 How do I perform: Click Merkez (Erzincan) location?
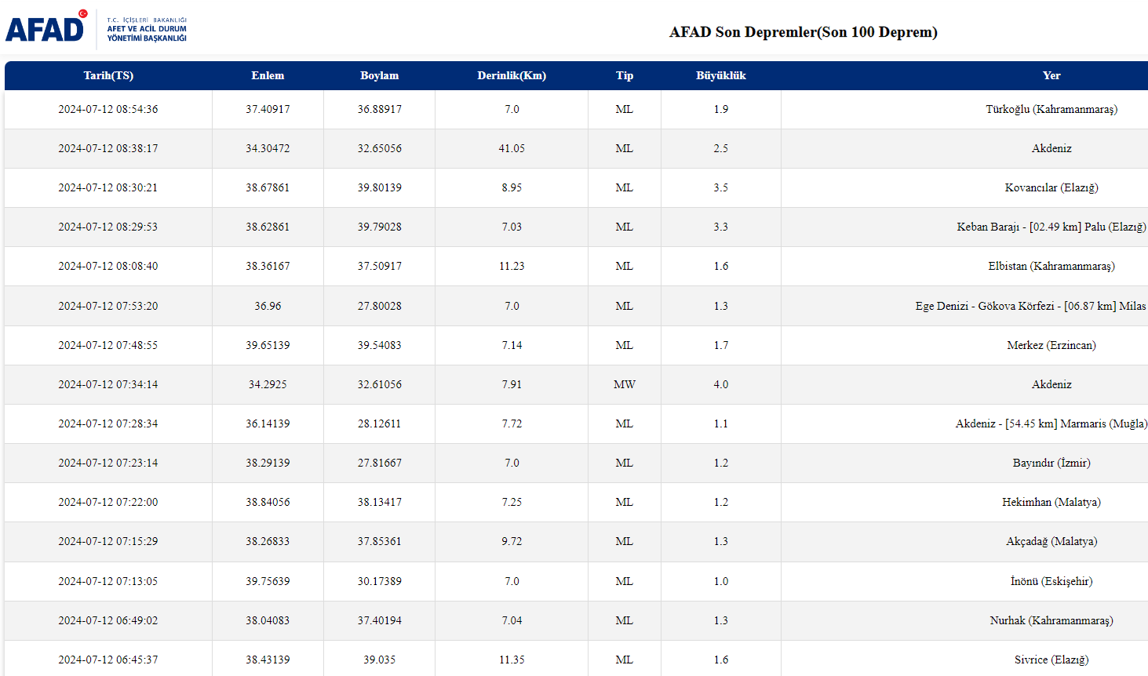(x=1051, y=345)
